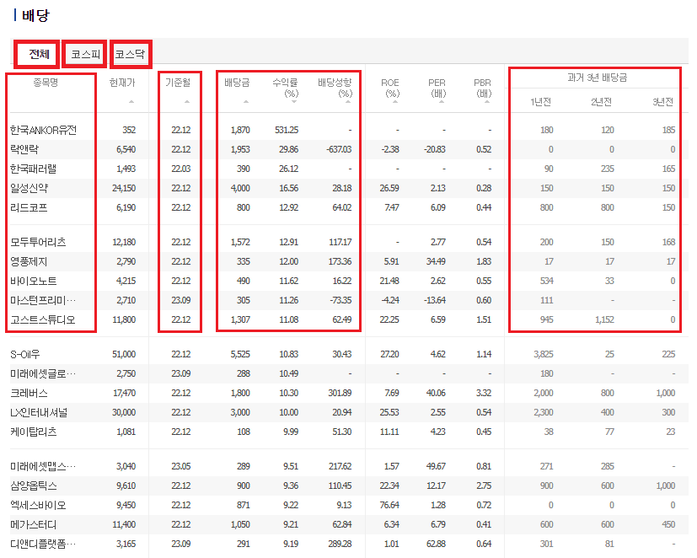Click the PBR (배) column header
Screen dimensions: 697x558
tap(483, 88)
